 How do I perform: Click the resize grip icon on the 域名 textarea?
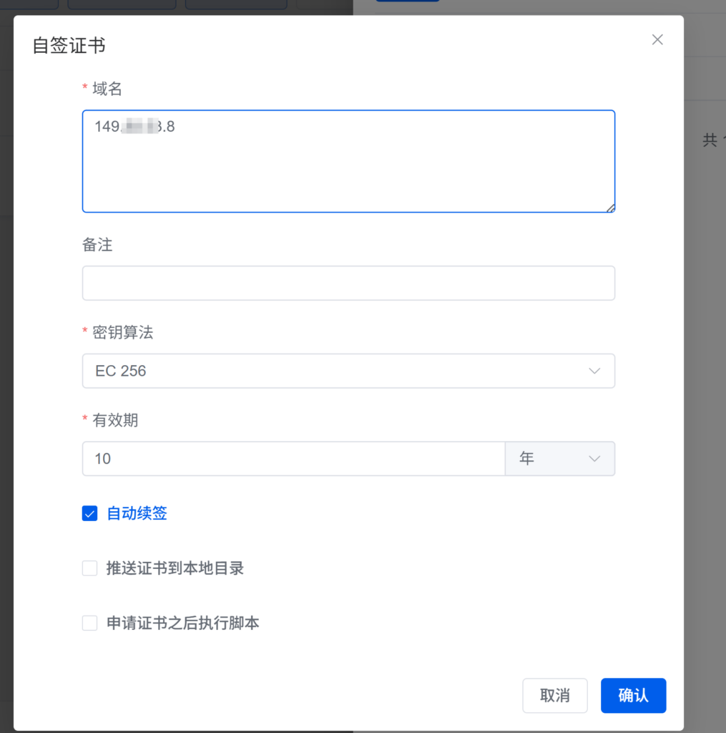(610, 208)
